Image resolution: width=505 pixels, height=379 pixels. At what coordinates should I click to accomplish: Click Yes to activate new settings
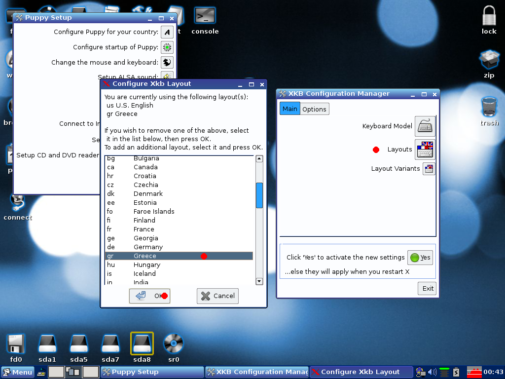420,258
